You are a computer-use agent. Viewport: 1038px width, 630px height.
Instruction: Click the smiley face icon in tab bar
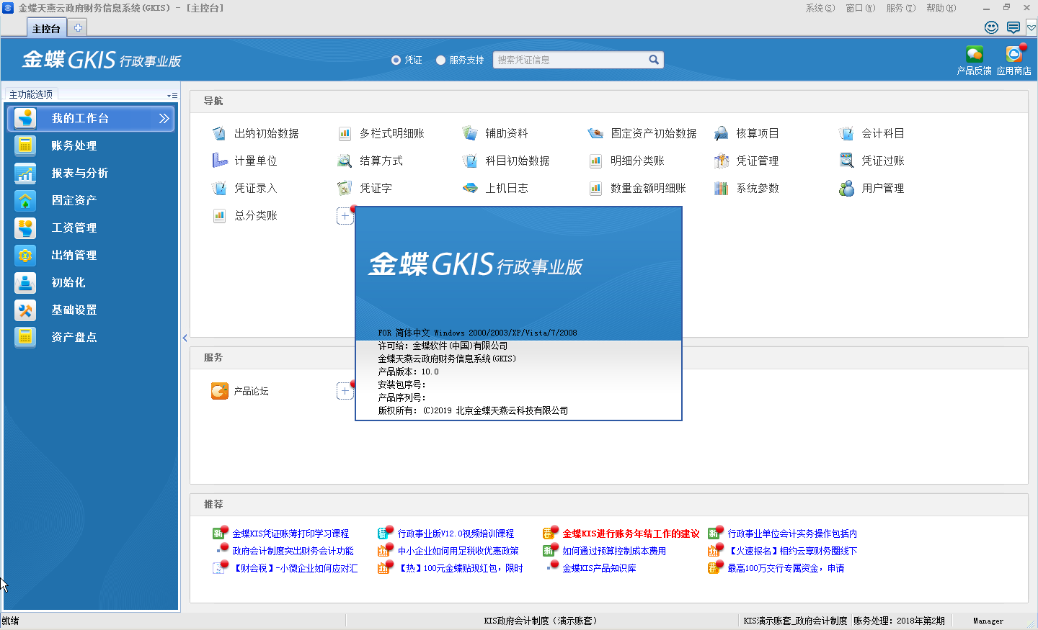click(x=992, y=27)
